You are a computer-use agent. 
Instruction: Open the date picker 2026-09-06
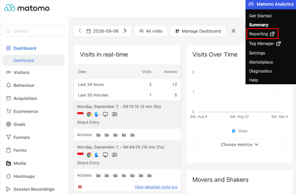(x=102, y=31)
